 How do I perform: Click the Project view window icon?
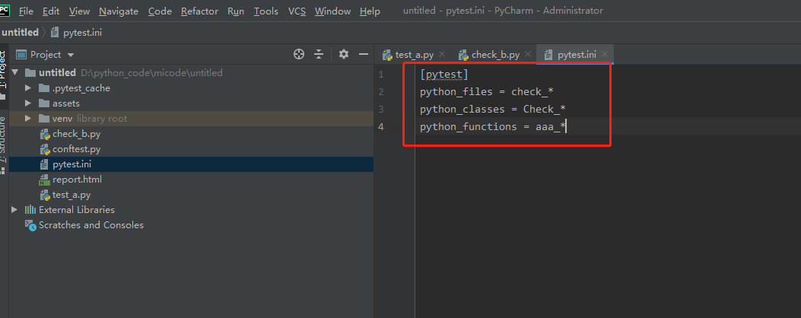click(21, 54)
